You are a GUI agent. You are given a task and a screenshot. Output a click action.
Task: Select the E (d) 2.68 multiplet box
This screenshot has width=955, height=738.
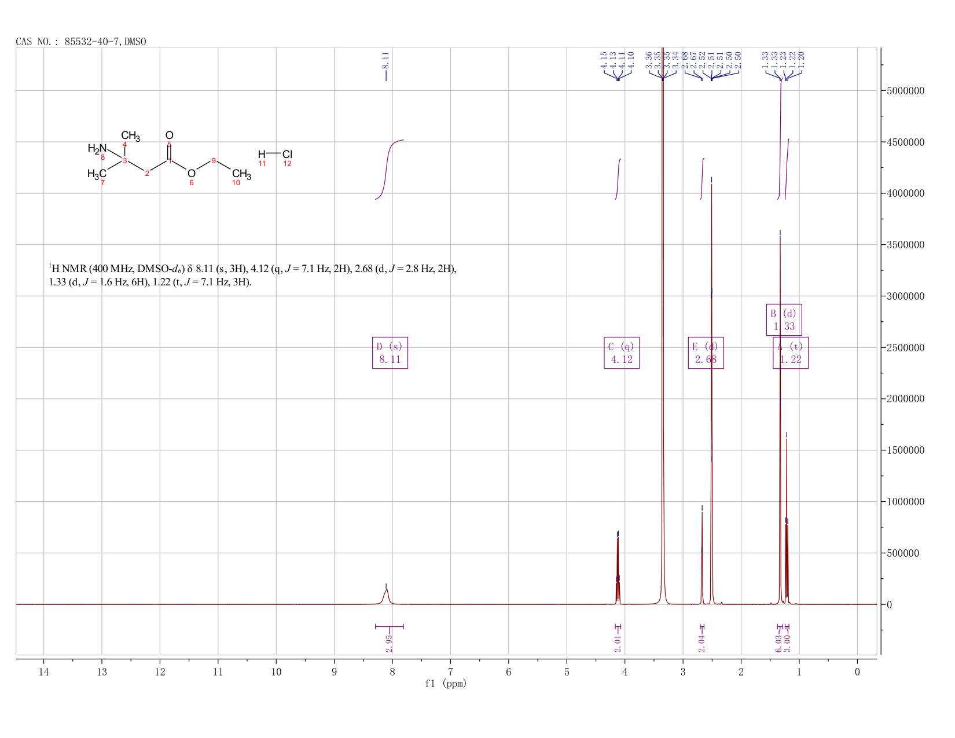[x=706, y=353]
